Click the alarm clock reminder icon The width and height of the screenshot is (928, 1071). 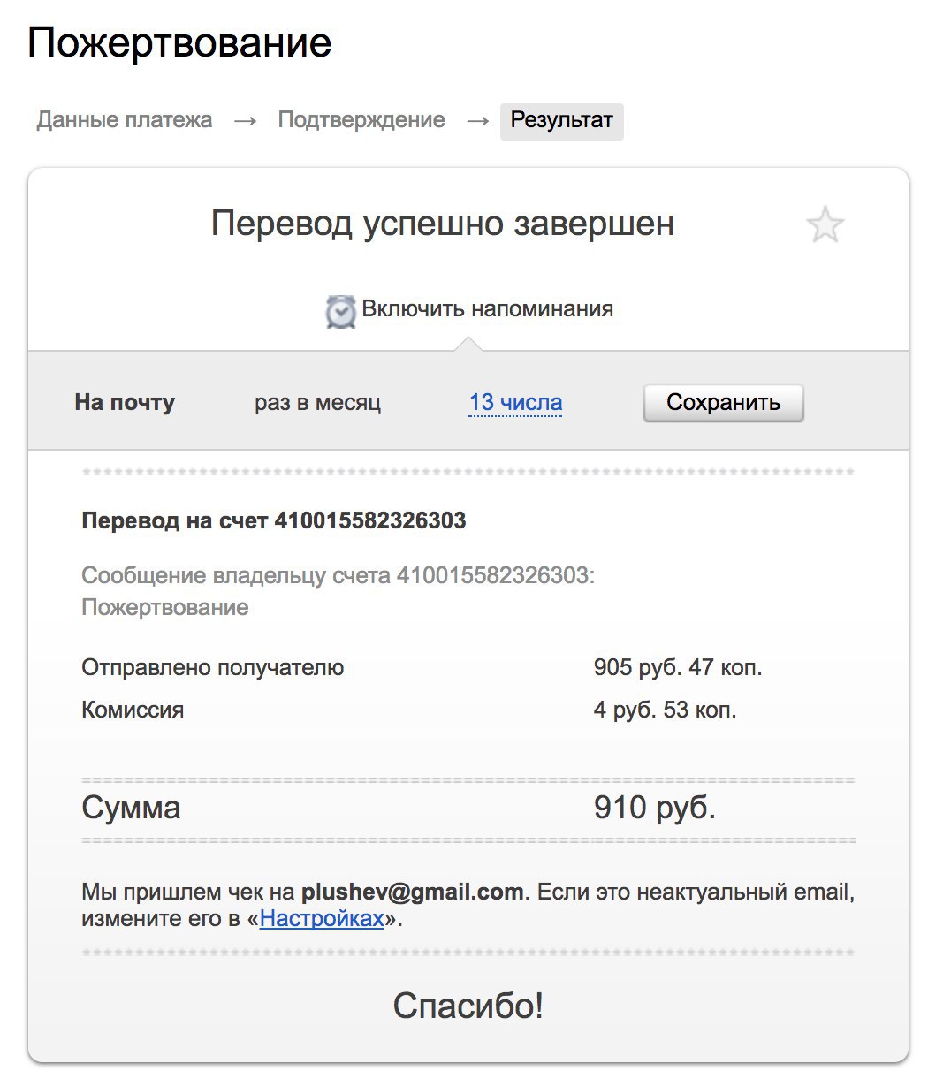tap(340, 311)
